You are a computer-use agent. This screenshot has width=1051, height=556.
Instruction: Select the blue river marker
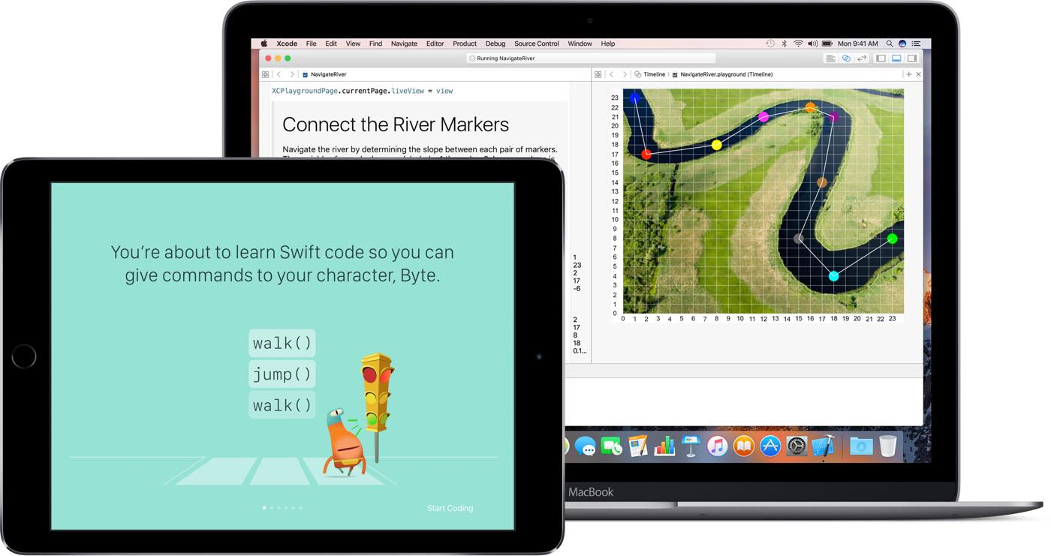coord(635,98)
